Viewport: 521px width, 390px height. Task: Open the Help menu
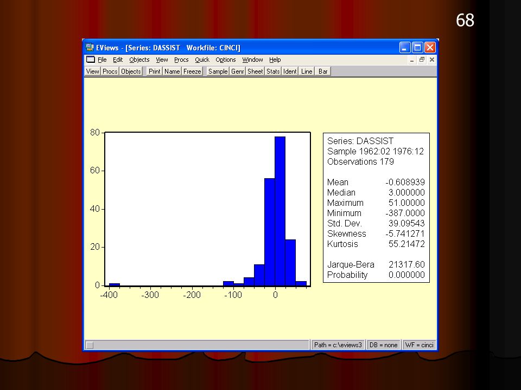point(275,60)
